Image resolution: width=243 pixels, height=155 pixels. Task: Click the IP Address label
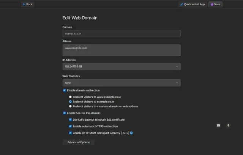[69, 60]
